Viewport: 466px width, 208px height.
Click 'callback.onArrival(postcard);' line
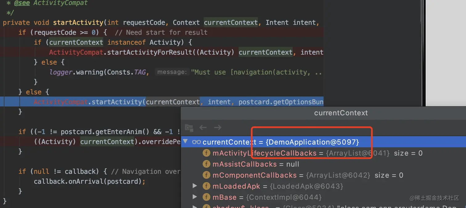point(89,181)
